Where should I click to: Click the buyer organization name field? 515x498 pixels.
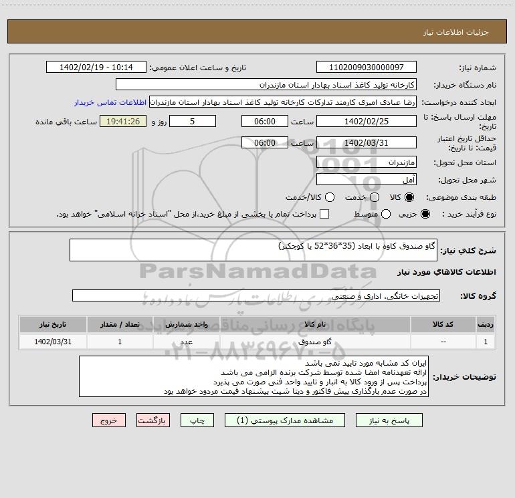tap(266, 85)
